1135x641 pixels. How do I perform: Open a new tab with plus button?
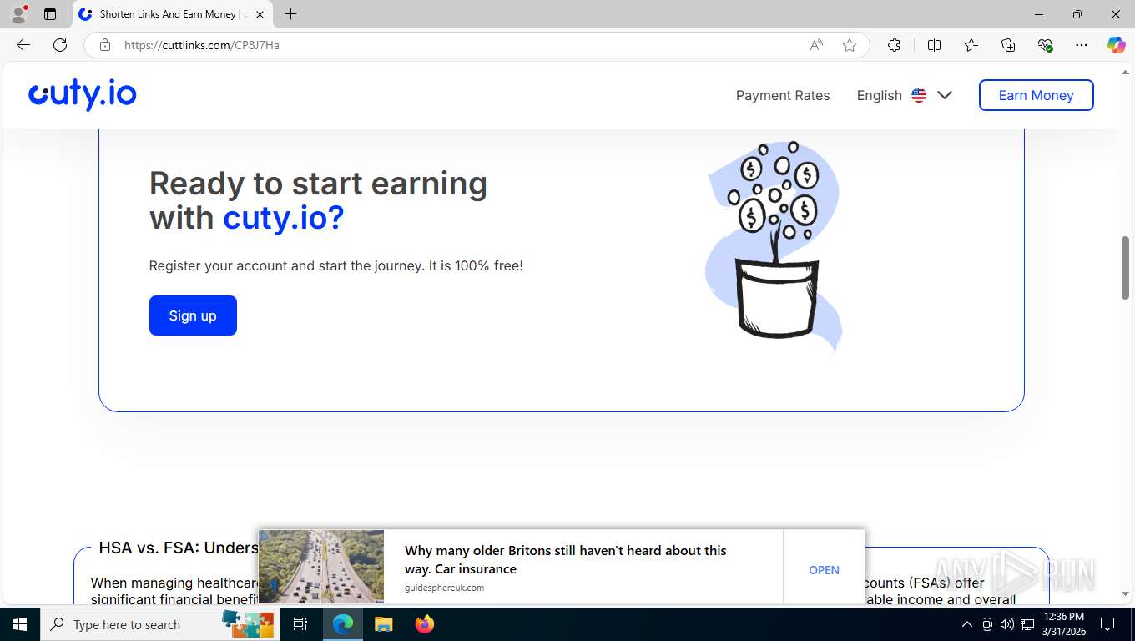pyautogui.click(x=290, y=14)
